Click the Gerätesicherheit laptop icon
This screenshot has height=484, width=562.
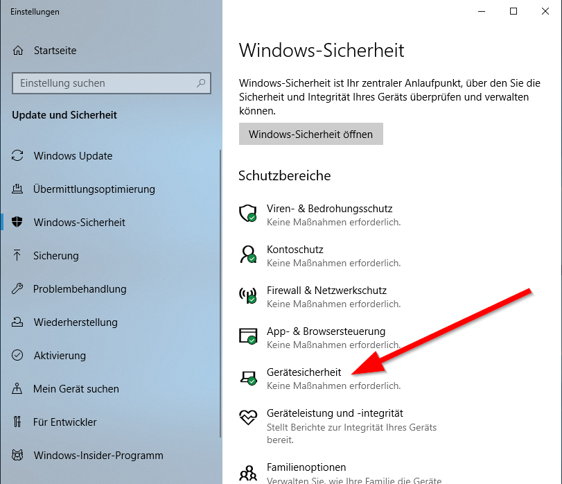click(x=248, y=378)
